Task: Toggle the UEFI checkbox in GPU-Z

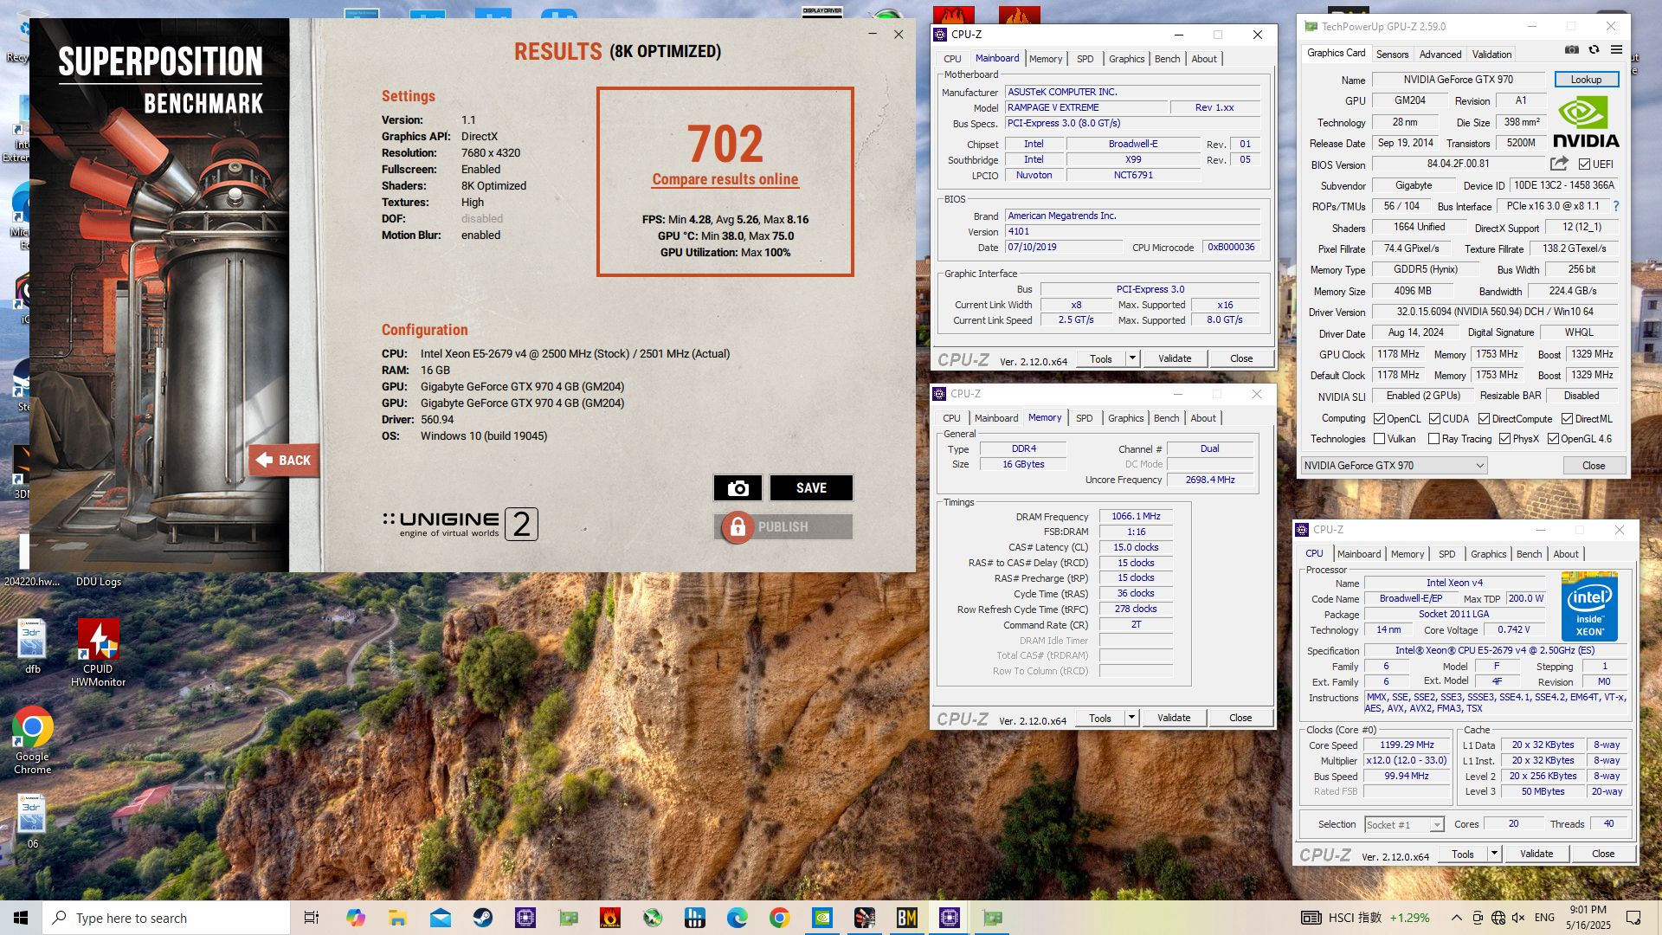Action: pyautogui.click(x=1584, y=164)
